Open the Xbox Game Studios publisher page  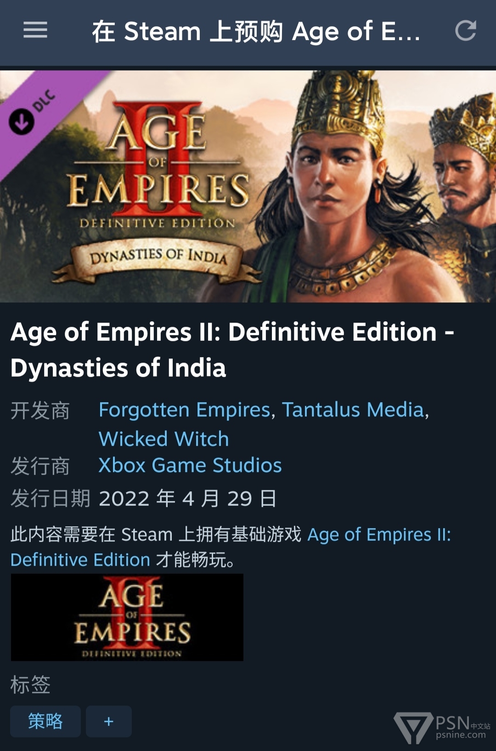click(x=190, y=466)
